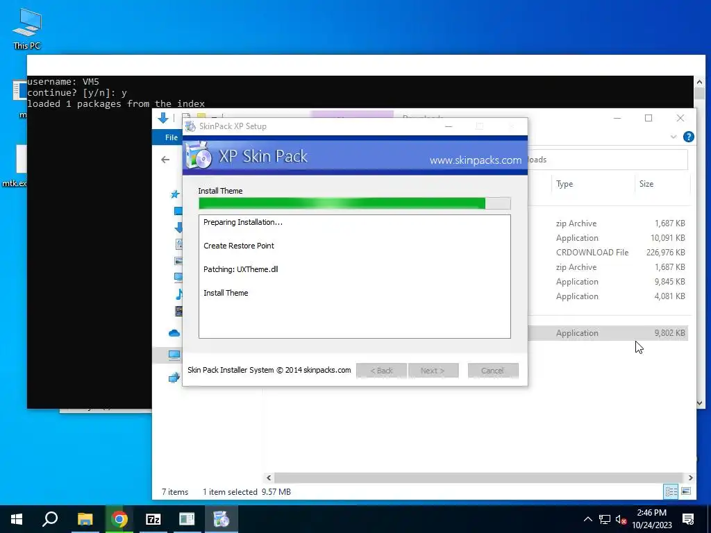Screen dimensions: 711x533
Task: Click SkinPack XP Setup title icon
Action: pyautogui.click(x=190, y=126)
